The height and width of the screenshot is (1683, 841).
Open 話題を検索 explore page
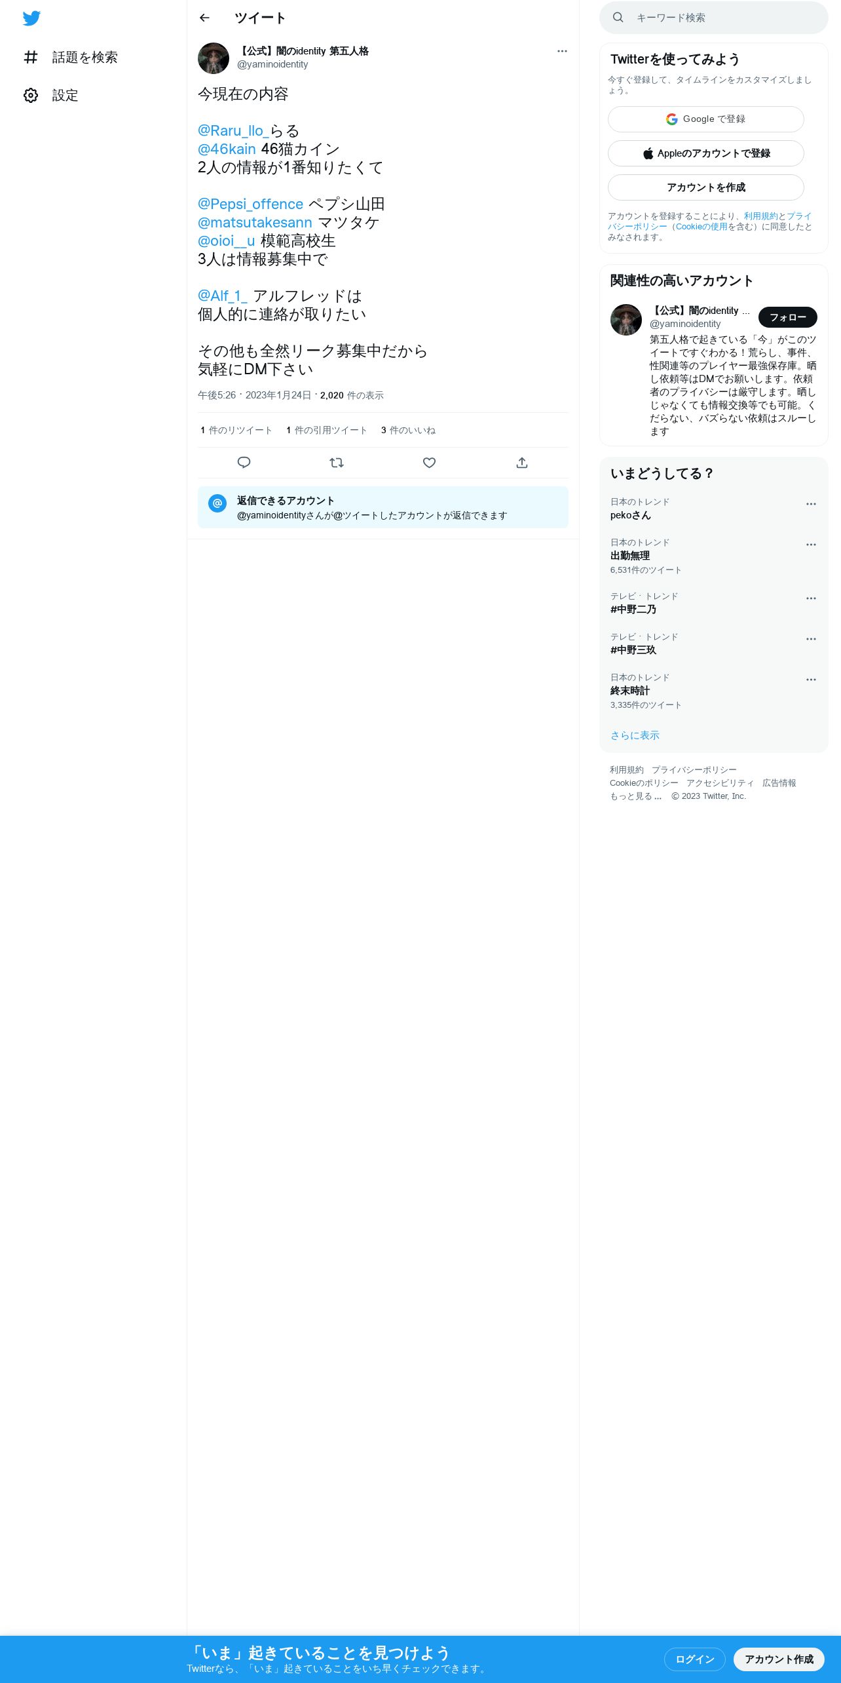[71, 57]
